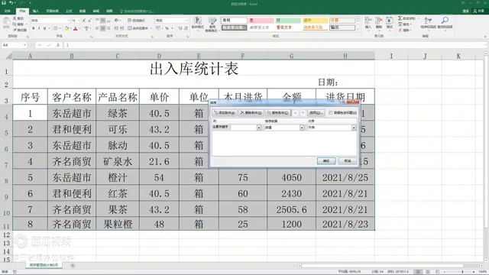The width and height of the screenshot is (489, 275).
Task: Click the Undo arrow icon
Action: tap(11, 3)
